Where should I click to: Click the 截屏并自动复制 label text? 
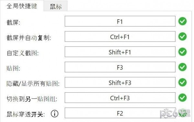point(29,38)
